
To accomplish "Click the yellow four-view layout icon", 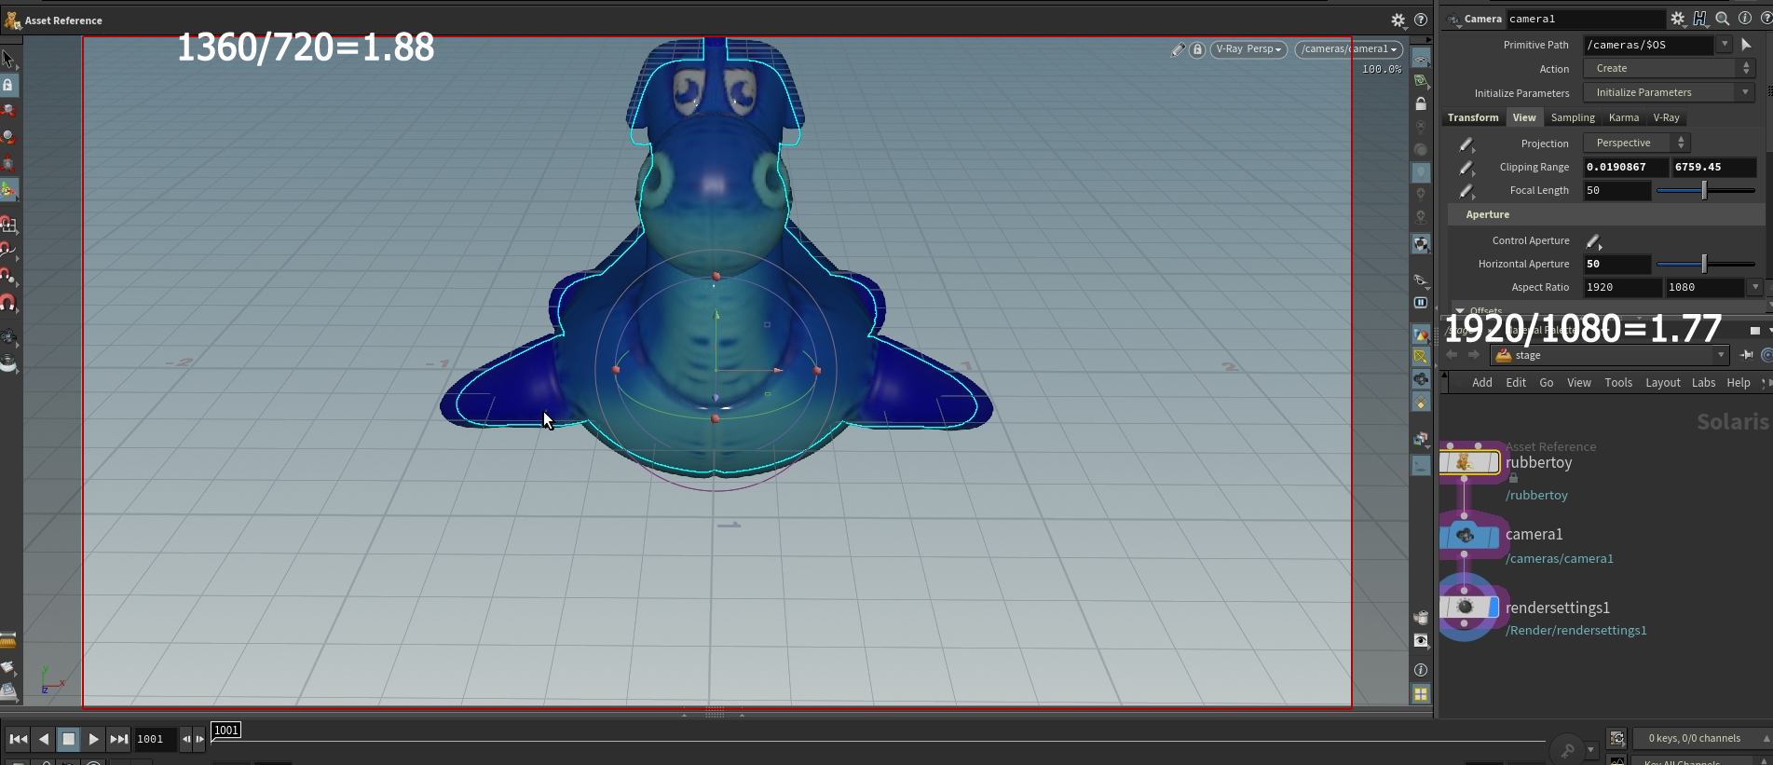I will pos(1421,694).
